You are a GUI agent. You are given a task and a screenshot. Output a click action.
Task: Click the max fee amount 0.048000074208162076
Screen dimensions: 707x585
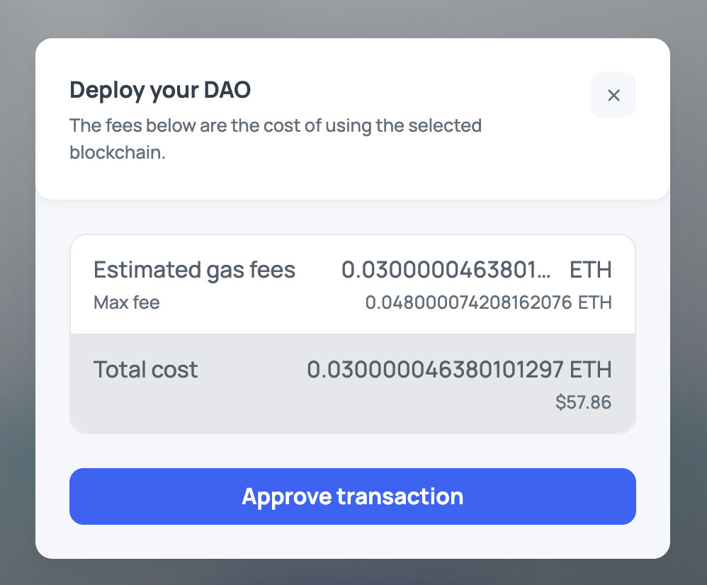(468, 303)
